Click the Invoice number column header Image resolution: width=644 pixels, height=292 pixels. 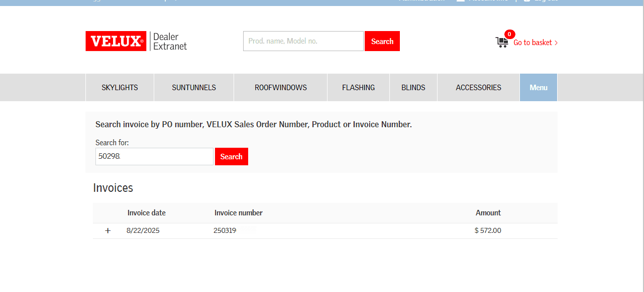click(239, 213)
